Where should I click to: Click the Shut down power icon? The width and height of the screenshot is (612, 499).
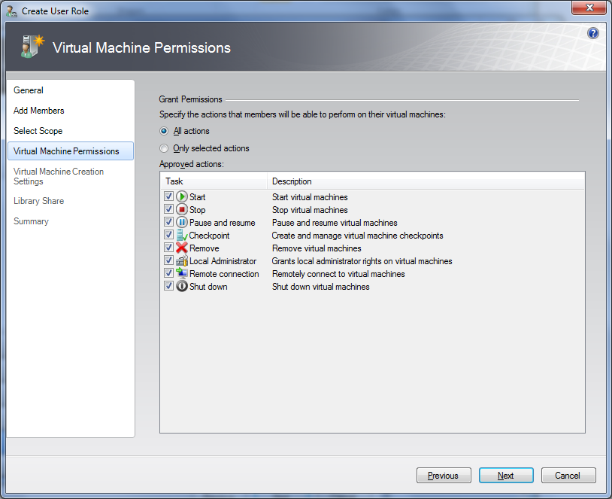click(x=182, y=286)
